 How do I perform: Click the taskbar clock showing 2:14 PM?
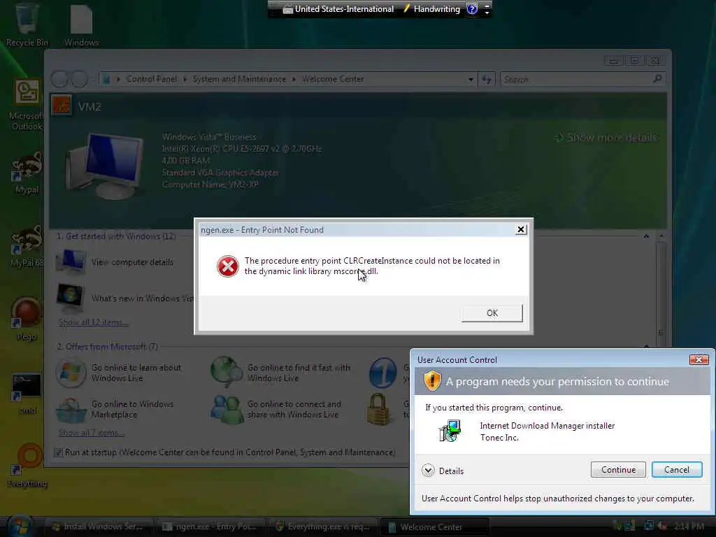pyautogui.click(x=689, y=527)
